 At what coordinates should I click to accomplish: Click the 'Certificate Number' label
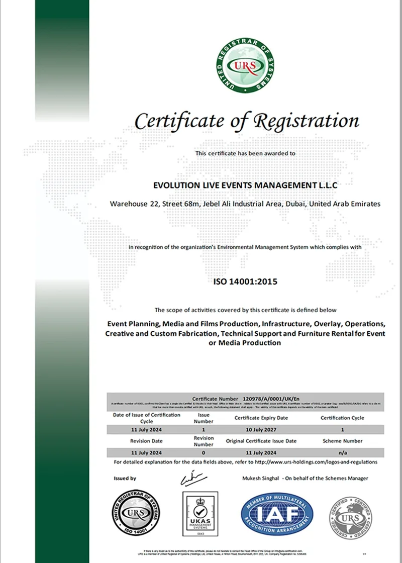pyautogui.click(x=215, y=399)
